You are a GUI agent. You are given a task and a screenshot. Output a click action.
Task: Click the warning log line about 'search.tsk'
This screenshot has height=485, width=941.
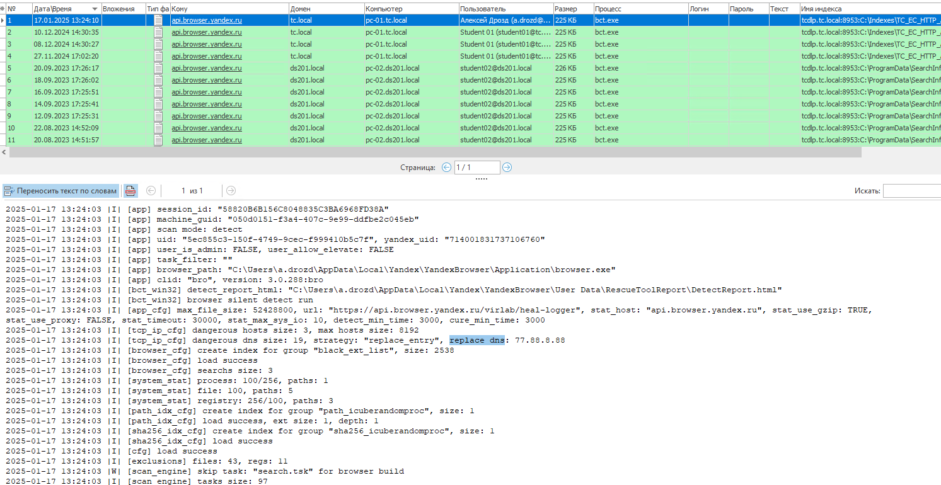click(x=205, y=471)
